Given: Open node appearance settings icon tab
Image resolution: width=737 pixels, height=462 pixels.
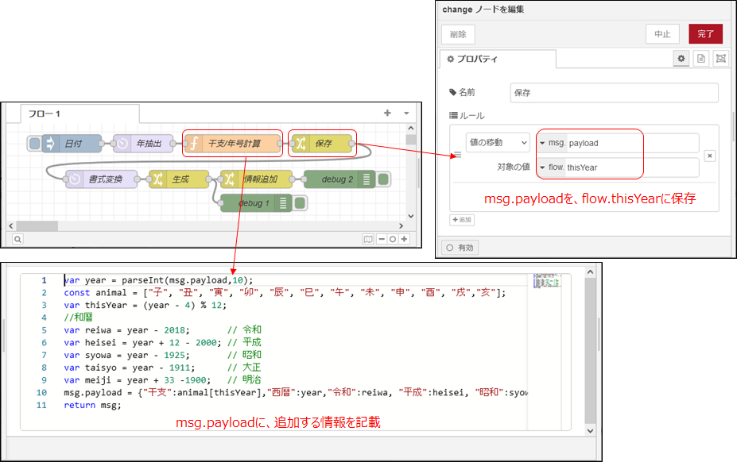Looking at the screenshot, I should pyautogui.click(x=720, y=59).
